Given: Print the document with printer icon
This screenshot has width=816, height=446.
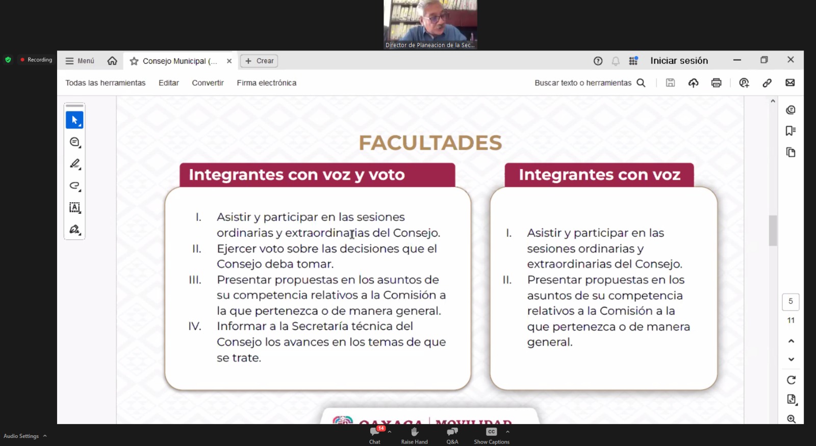Looking at the screenshot, I should 716,83.
